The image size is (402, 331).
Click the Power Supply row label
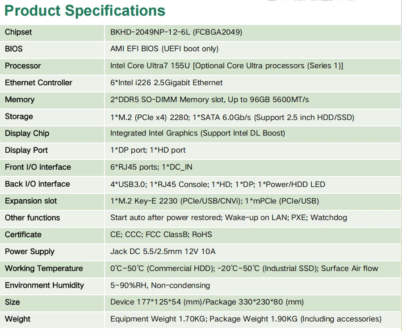[29, 251]
